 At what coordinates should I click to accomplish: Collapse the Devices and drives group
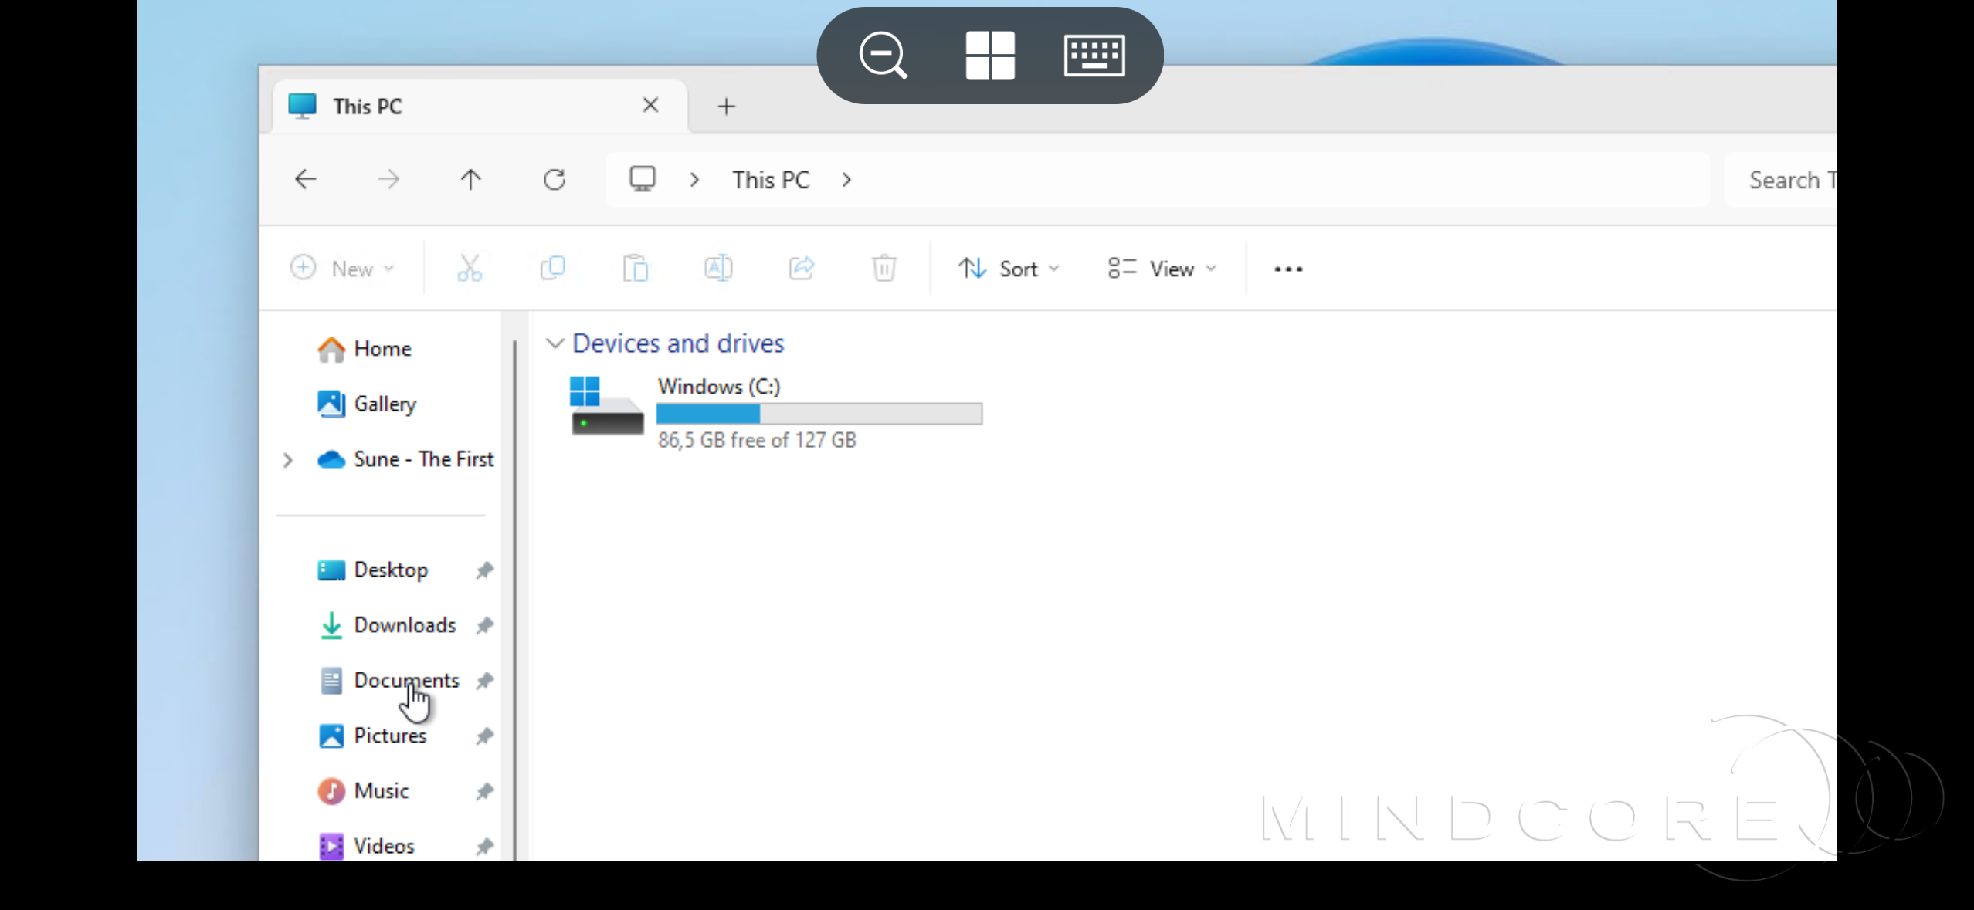coord(555,343)
